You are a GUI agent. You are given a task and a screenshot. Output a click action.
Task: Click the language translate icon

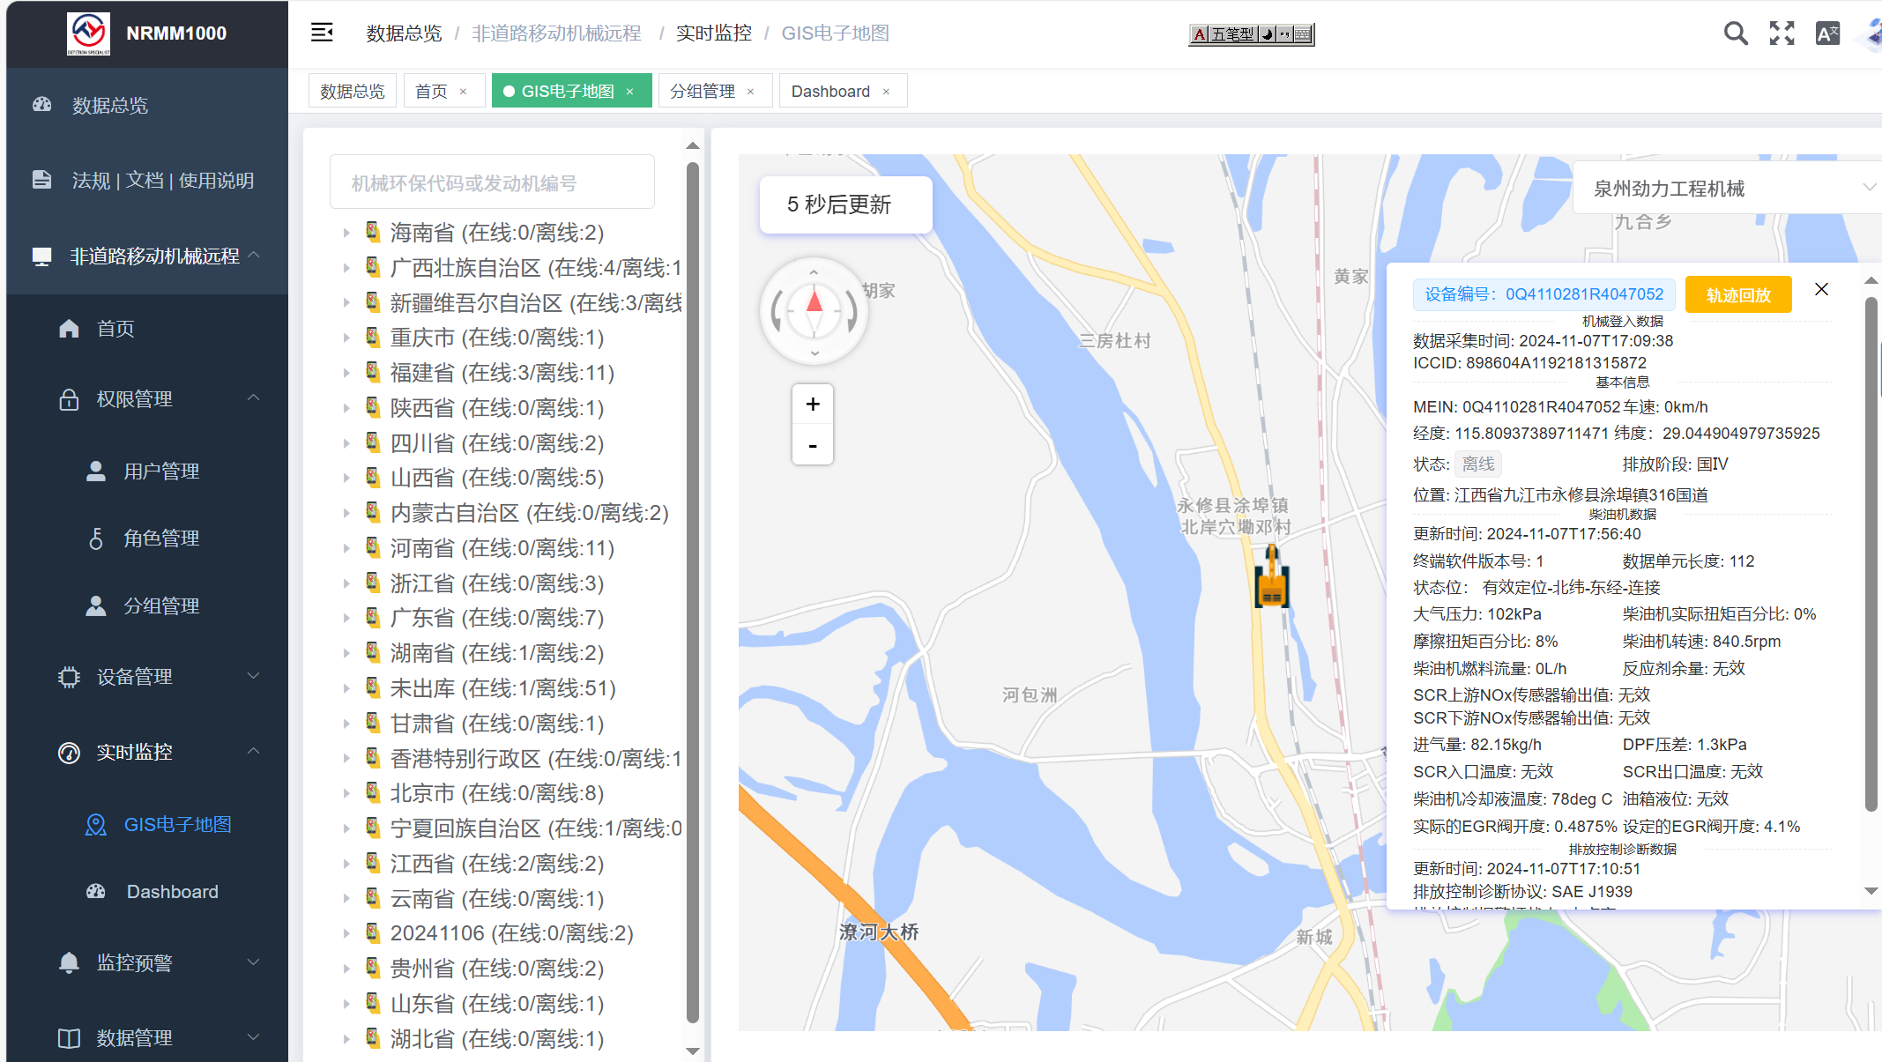(x=1827, y=33)
